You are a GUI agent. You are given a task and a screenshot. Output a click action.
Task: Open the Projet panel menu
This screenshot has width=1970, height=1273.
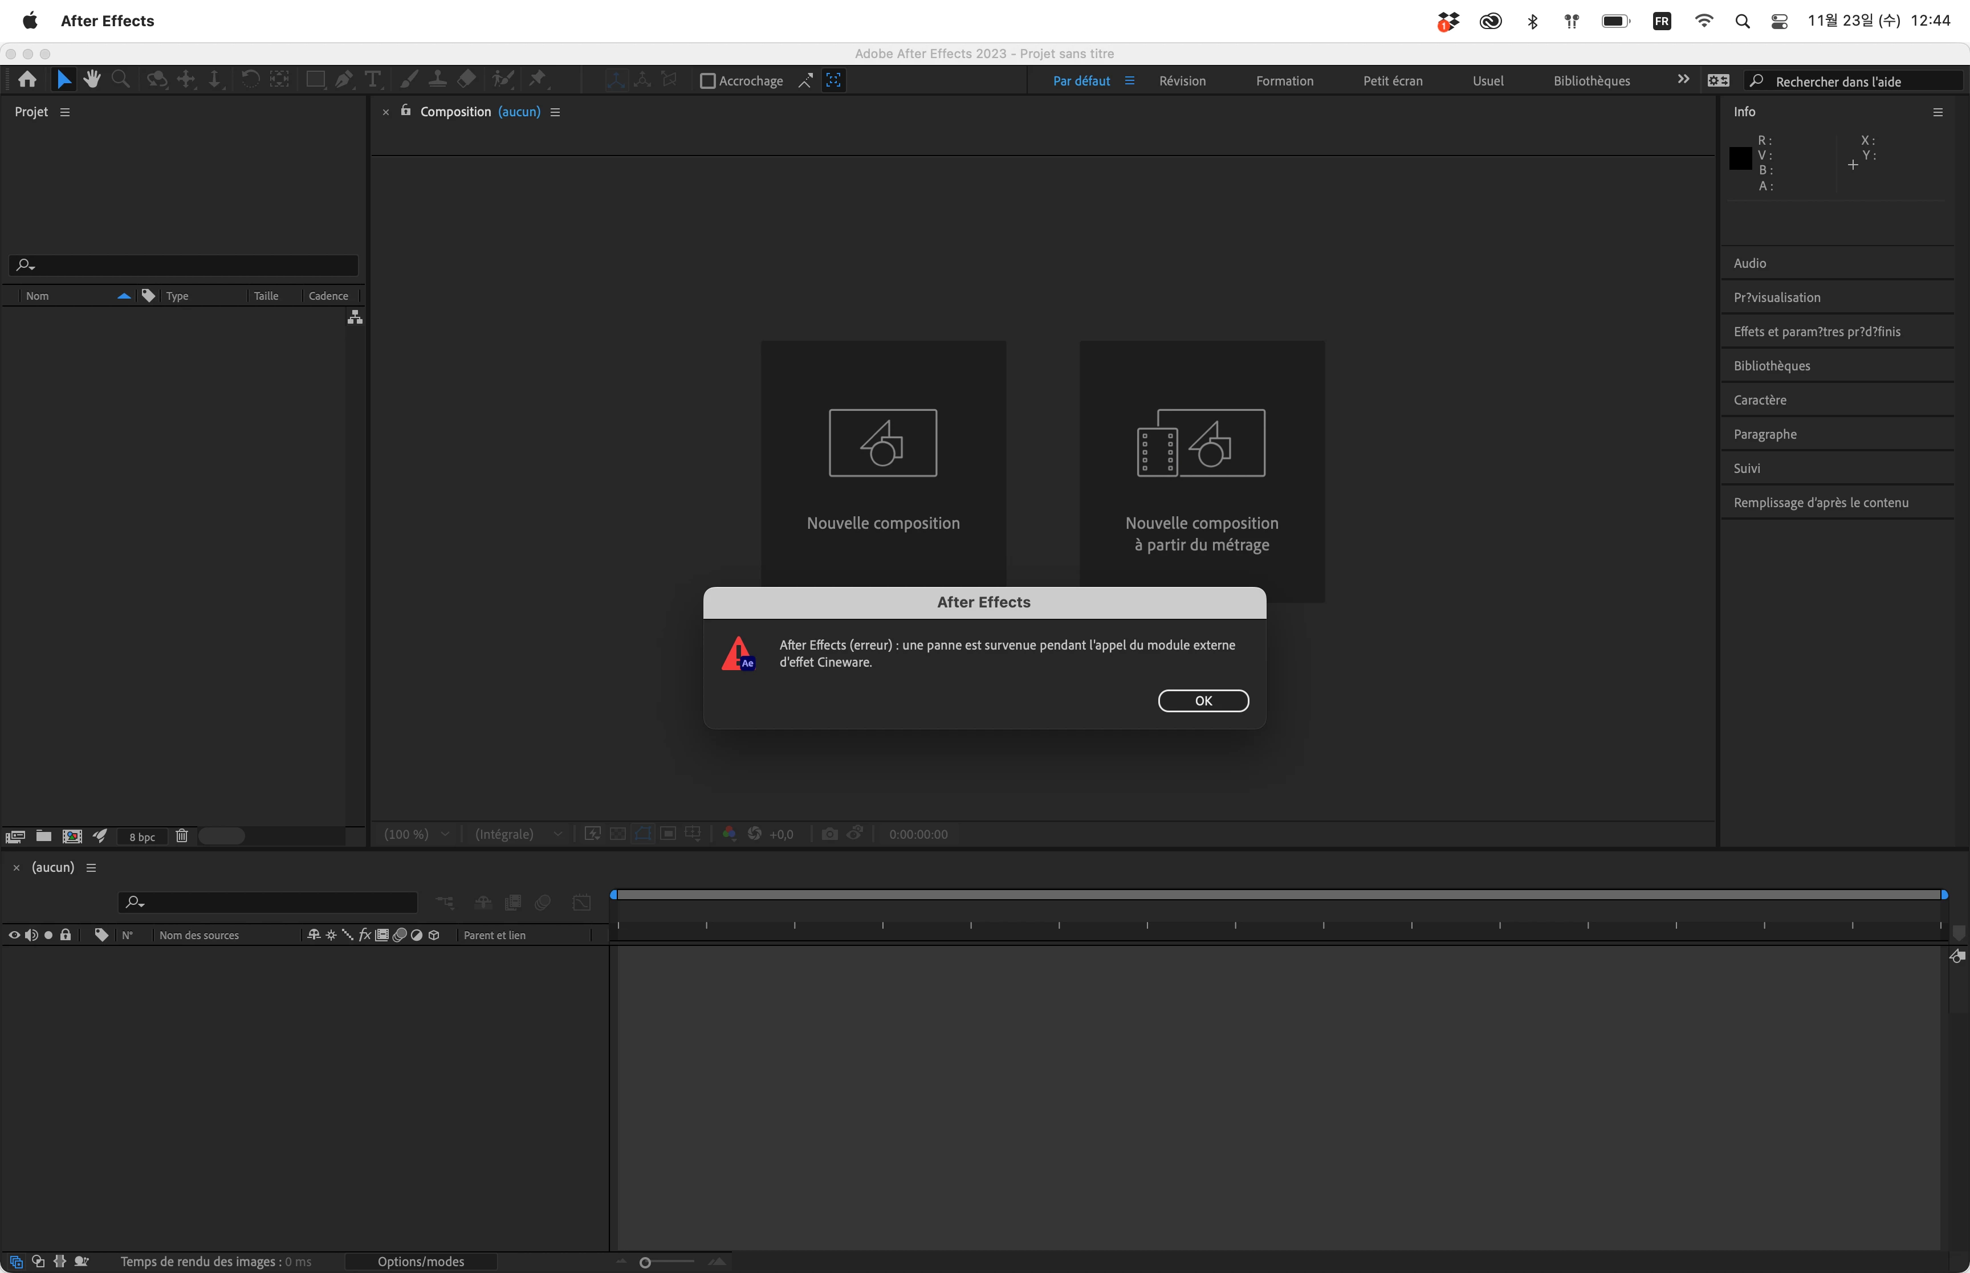click(66, 112)
